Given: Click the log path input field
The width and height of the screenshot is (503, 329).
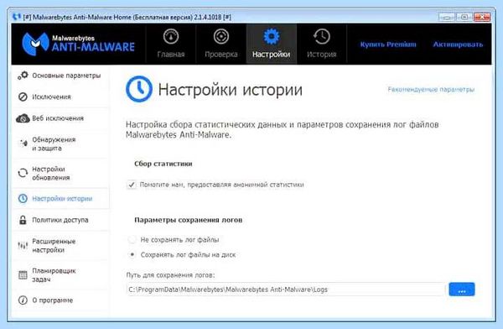Looking at the screenshot, I should point(286,290).
